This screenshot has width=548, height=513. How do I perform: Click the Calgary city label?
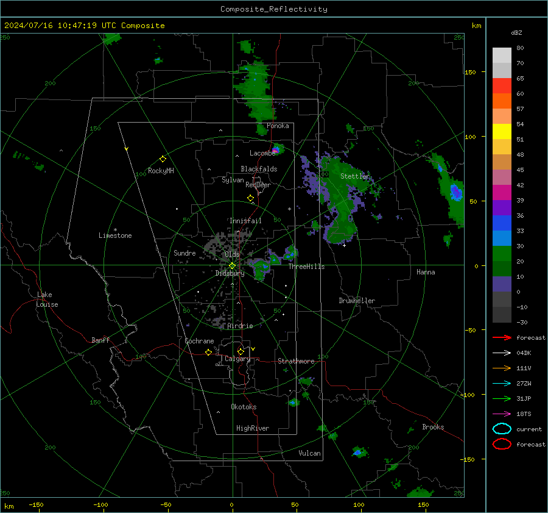[x=237, y=359]
